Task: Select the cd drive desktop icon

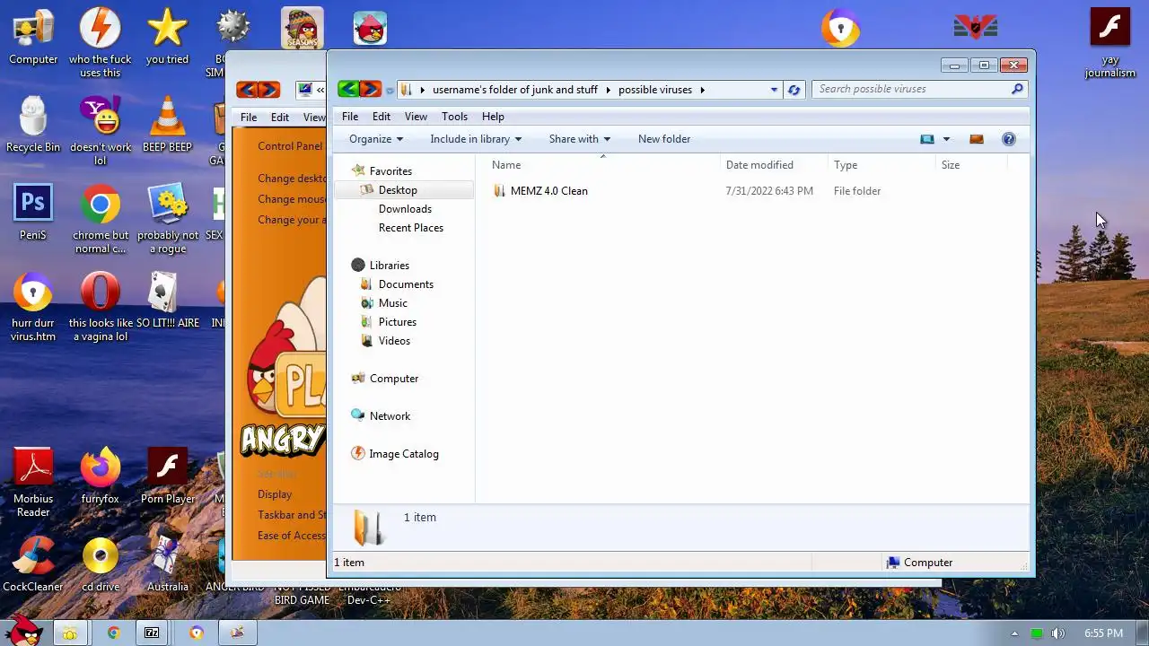Action: point(101,563)
